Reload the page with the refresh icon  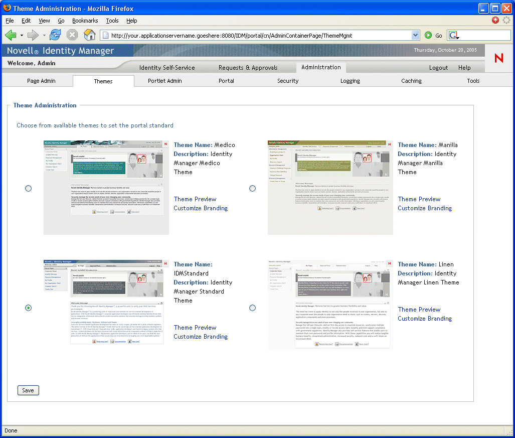(55, 35)
